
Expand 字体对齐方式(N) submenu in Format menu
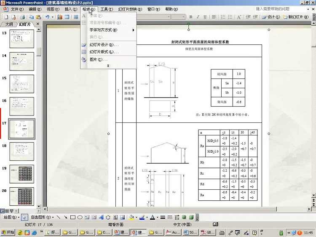point(108,30)
